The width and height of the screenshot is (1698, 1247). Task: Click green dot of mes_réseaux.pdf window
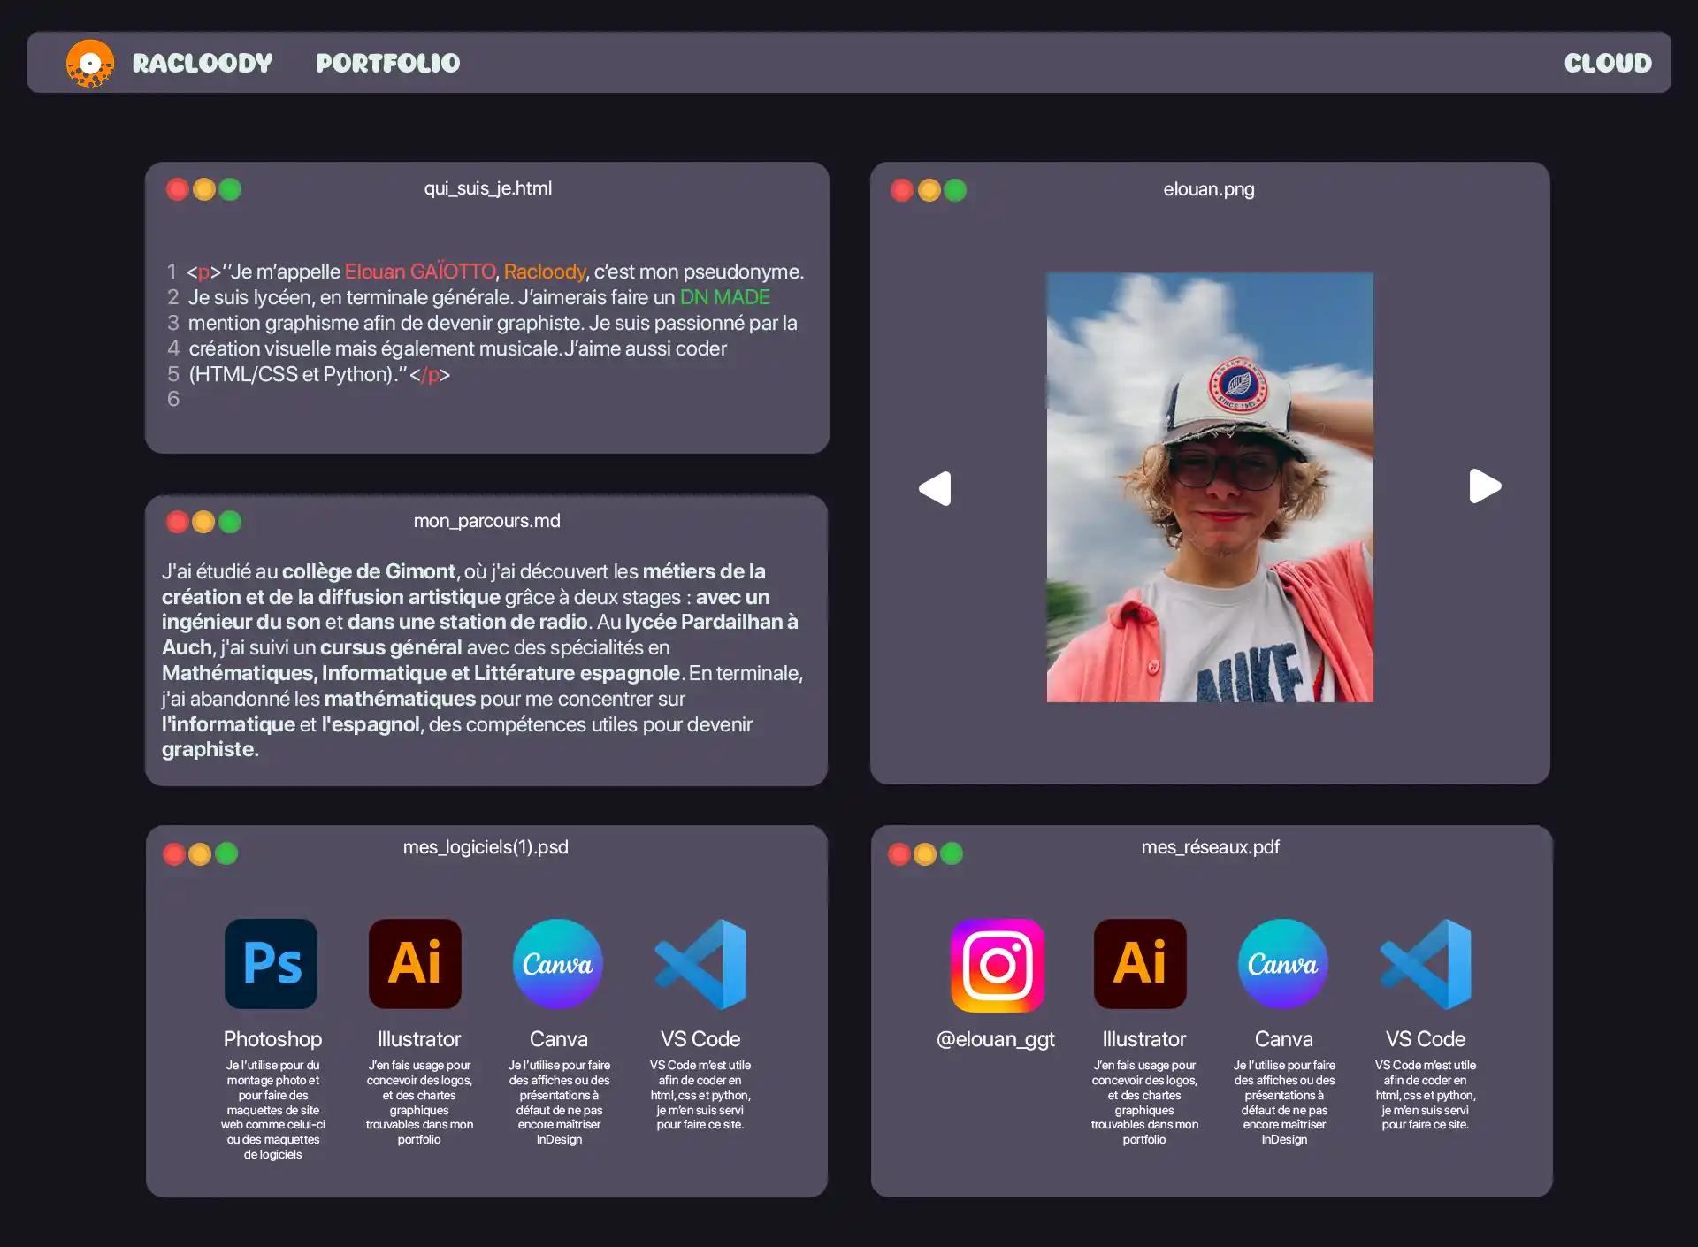[x=952, y=853]
